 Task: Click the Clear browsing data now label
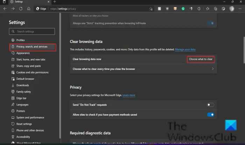pos(87,59)
